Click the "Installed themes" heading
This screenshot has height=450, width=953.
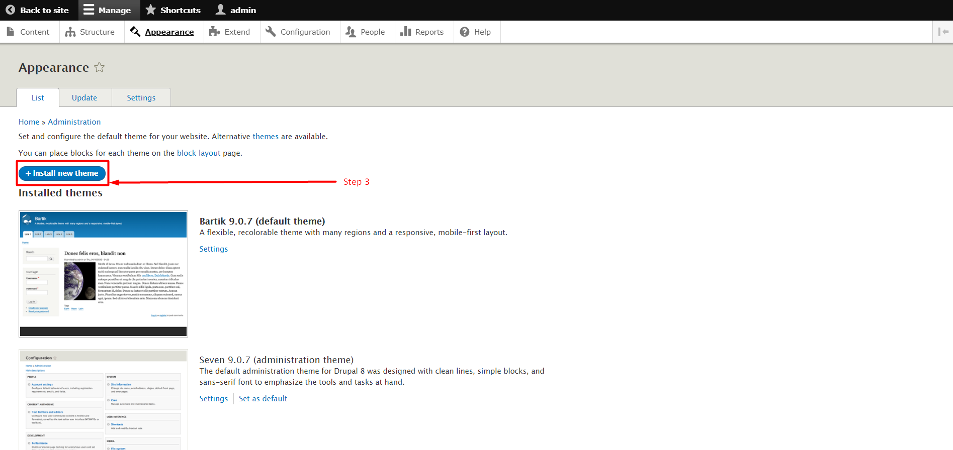click(60, 193)
